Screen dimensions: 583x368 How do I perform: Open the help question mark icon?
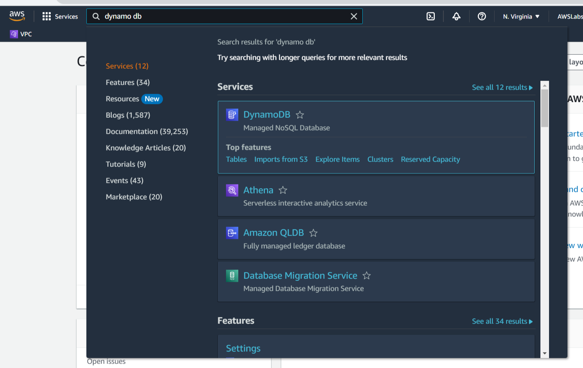482,16
